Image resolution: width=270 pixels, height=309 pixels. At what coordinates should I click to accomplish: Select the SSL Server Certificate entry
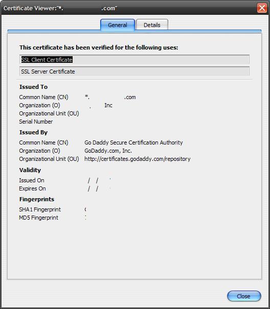click(134, 72)
